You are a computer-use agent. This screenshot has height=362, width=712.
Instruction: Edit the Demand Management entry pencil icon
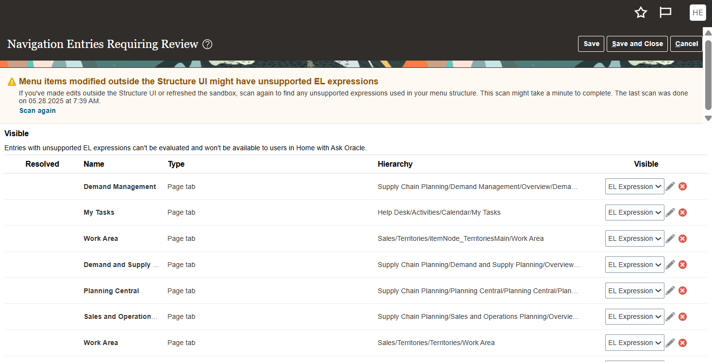click(670, 186)
